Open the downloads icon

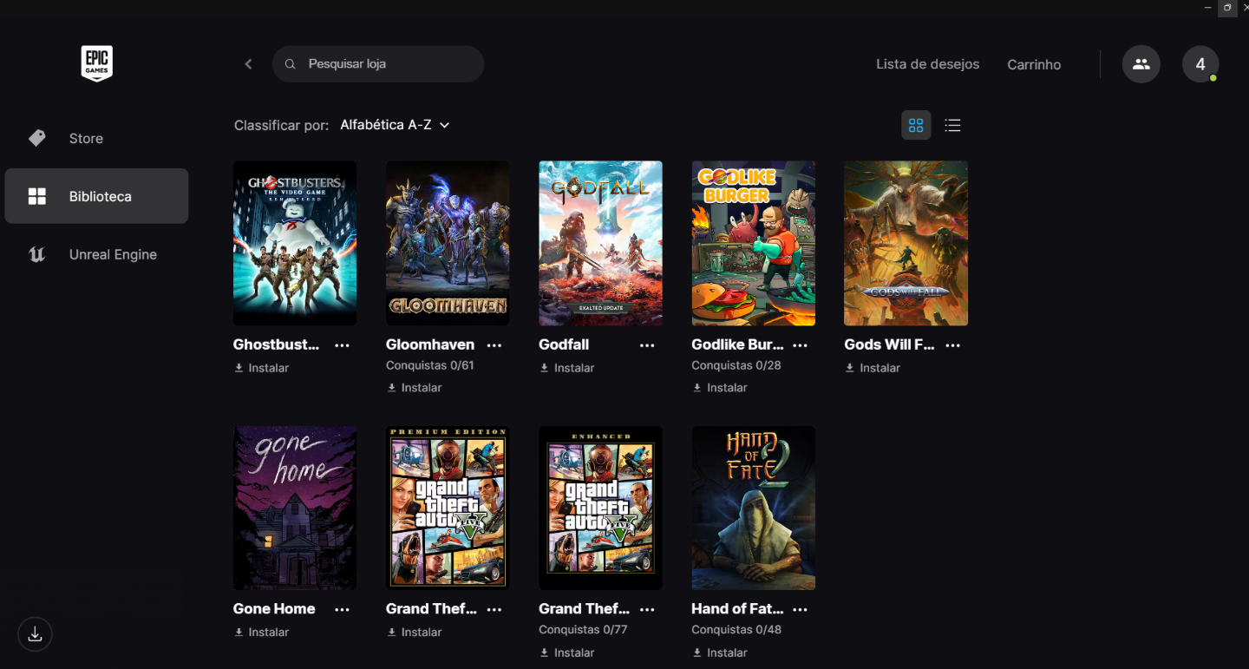(35, 634)
